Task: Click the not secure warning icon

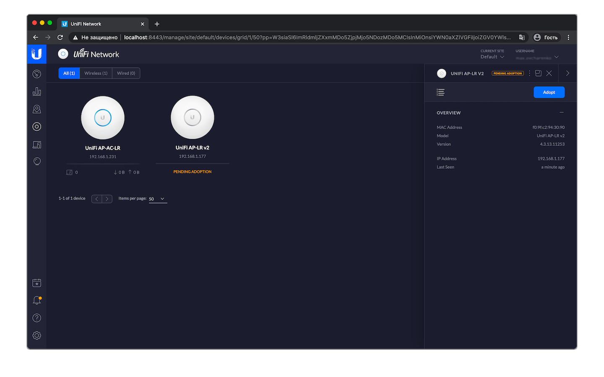Action: [x=75, y=37]
